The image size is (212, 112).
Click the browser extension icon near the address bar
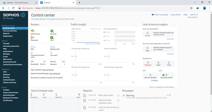(197, 8)
